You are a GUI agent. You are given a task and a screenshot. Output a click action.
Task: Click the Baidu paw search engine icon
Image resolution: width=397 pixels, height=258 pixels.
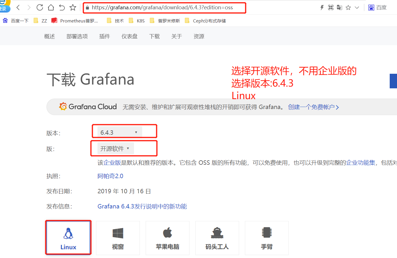(x=371, y=8)
